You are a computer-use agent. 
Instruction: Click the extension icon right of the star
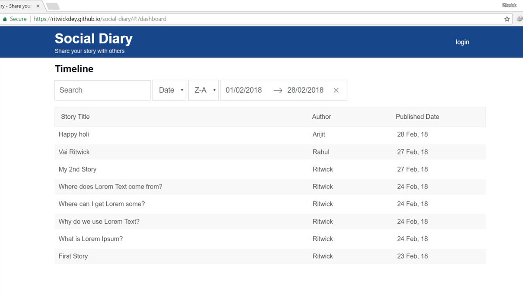pos(519,19)
